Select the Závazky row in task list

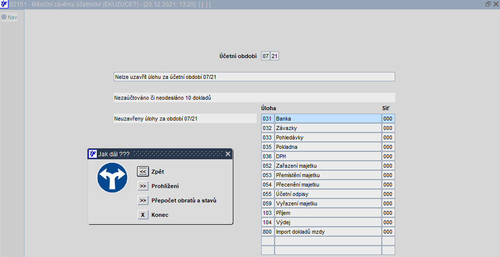(x=328, y=128)
